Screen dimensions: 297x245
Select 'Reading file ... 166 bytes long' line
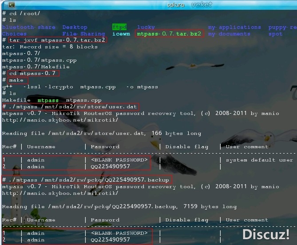pos(102,133)
